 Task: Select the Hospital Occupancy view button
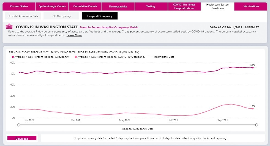point(100,16)
